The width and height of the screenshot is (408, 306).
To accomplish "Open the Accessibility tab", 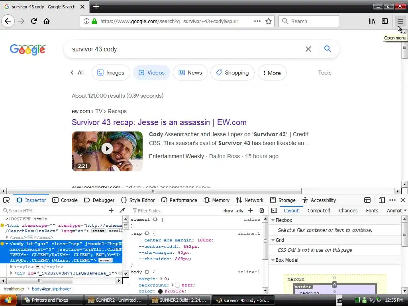I will [x=319, y=200].
